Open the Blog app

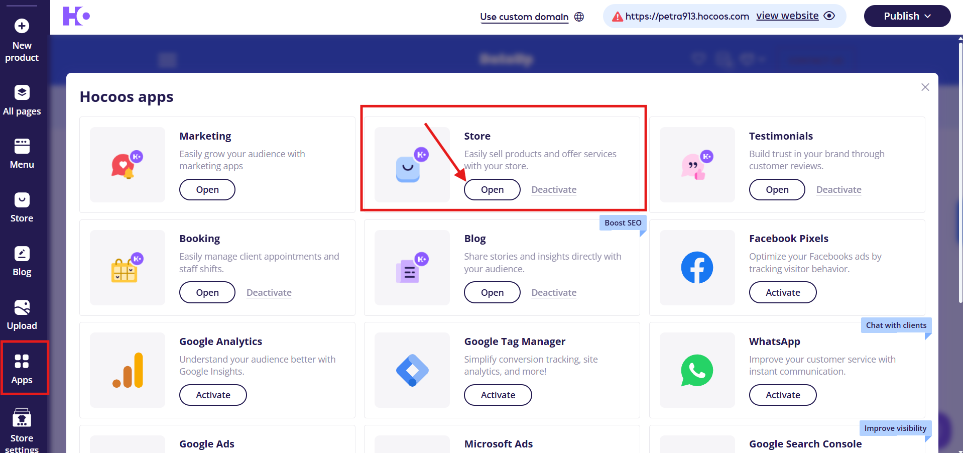(x=492, y=293)
